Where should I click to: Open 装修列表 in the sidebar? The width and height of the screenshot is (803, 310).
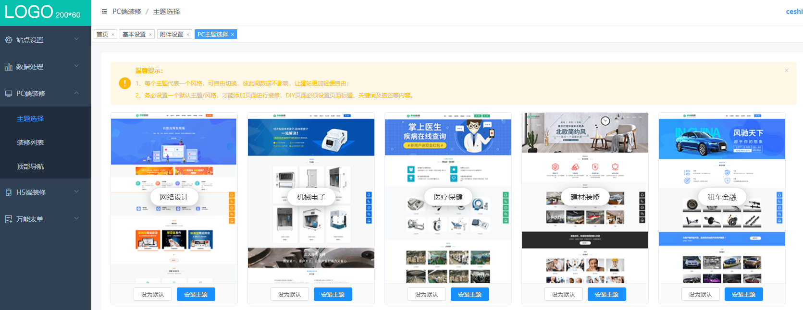click(x=30, y=143)
